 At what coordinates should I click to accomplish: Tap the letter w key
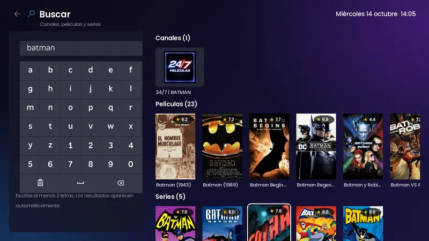pos(110,126)
